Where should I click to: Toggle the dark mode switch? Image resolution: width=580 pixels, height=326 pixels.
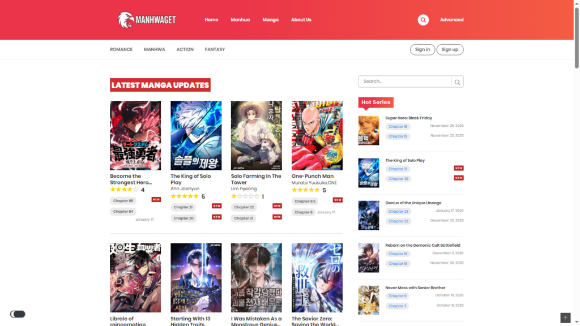(x=18, y=314)
